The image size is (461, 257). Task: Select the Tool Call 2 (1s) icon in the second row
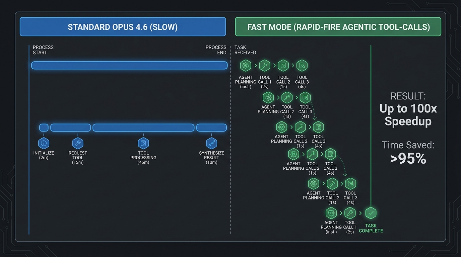(x=287, y=97)
